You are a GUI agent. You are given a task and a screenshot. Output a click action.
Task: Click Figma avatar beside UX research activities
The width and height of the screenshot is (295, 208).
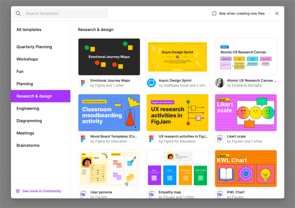pos(151,139)
